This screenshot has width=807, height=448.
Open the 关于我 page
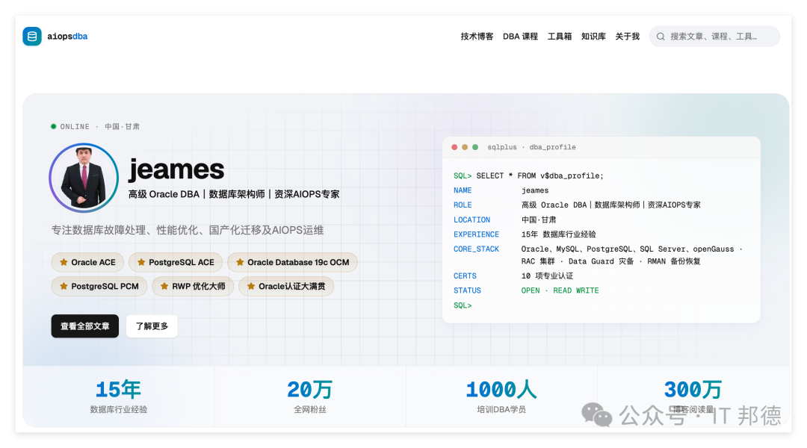628,37
